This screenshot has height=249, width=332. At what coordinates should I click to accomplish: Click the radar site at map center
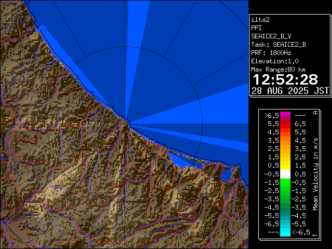click(126, 122)
